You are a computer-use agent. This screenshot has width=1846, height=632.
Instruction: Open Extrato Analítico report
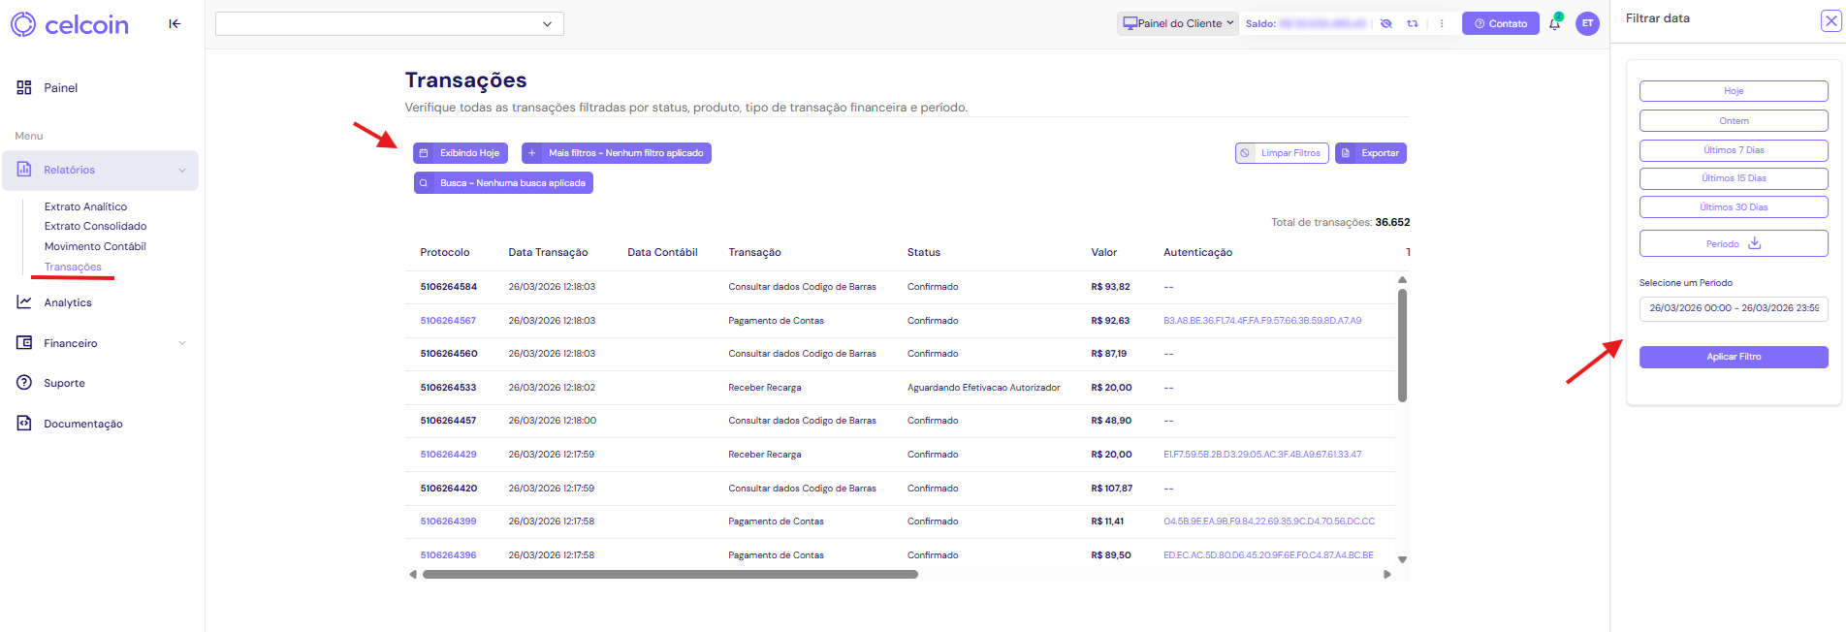pyautogui.click(x=85, y=206)
